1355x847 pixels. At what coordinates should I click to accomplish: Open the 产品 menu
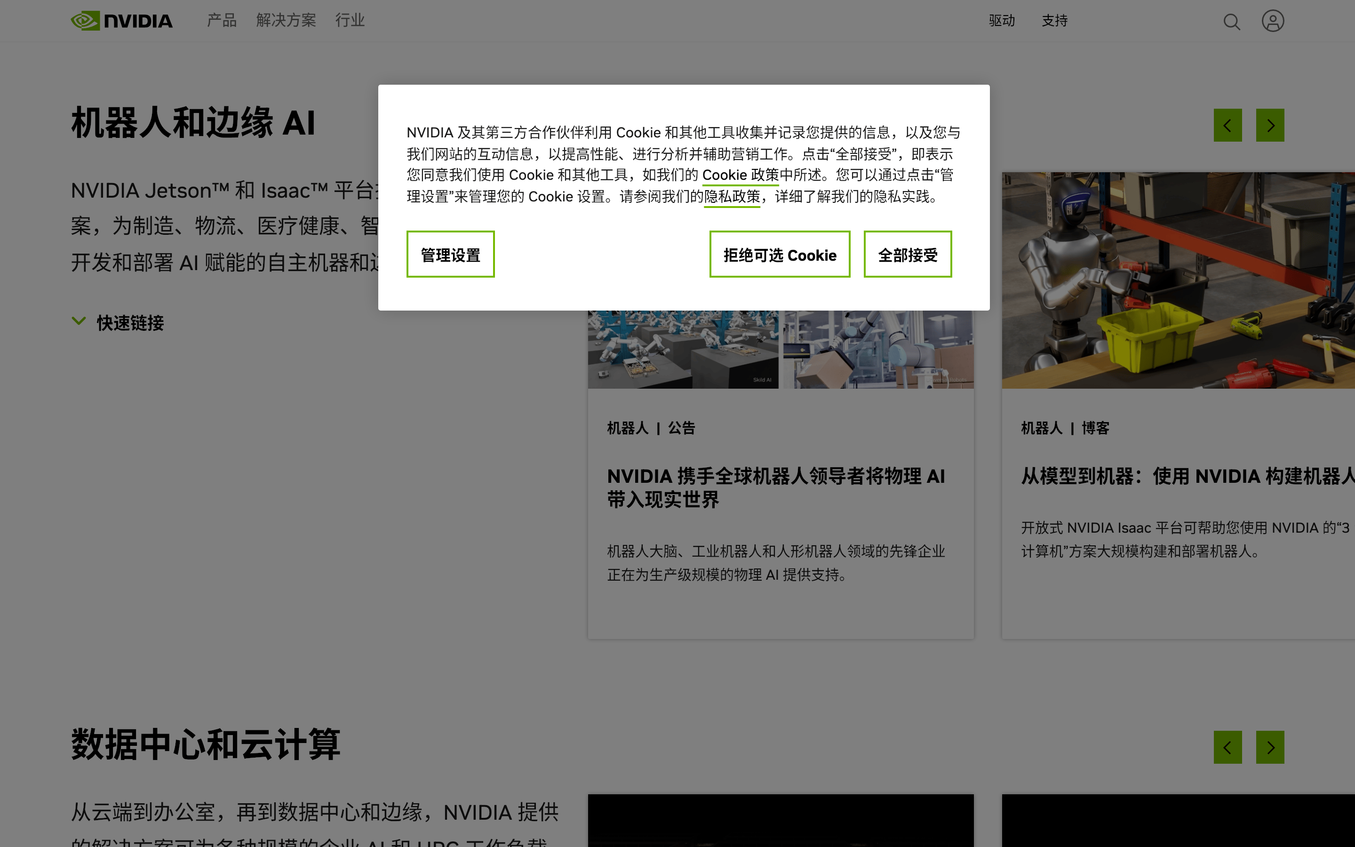pos(222,21)
